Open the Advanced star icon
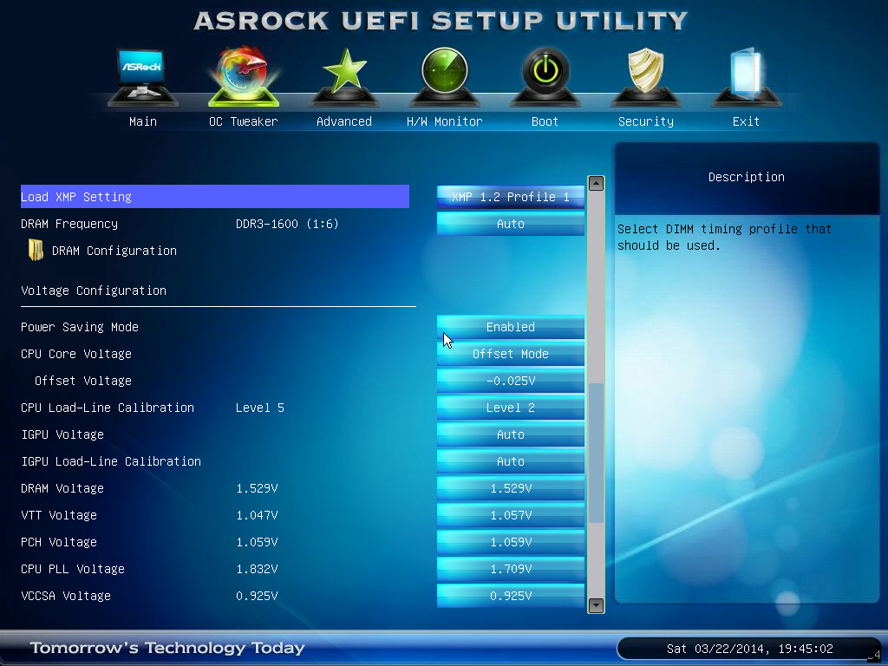888x666 pixels. tap(343, 77)
